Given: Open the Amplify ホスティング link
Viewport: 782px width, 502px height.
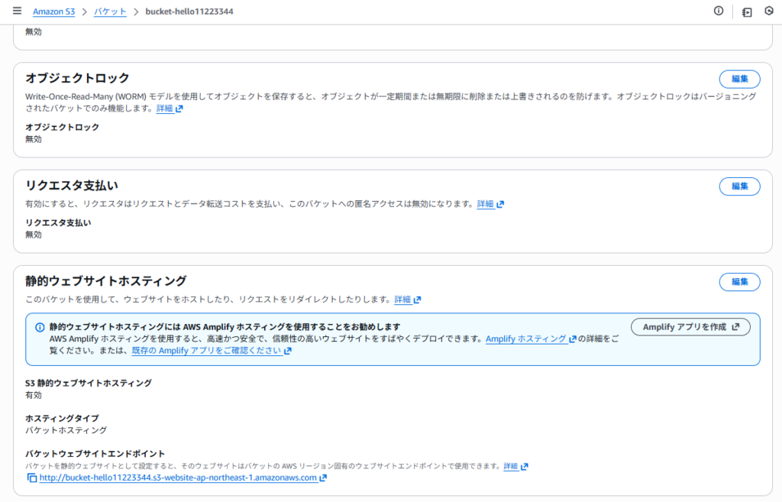Looking at the screenshot, I should (x=526, y=339).
